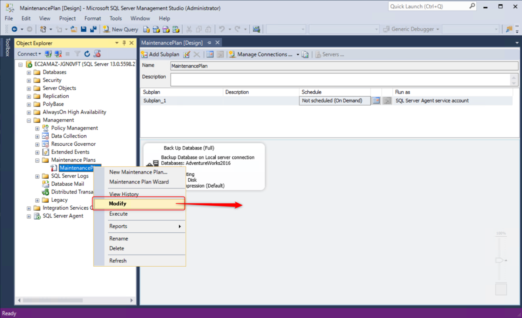Expand the Databases tree node
Image resolution: width=522 pixels, height=318 pixels.
tap(29, 72)
